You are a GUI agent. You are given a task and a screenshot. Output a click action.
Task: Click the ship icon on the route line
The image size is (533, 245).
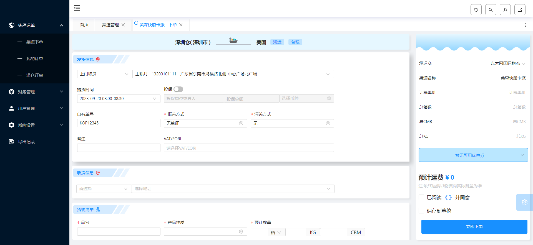coord(233,40)
